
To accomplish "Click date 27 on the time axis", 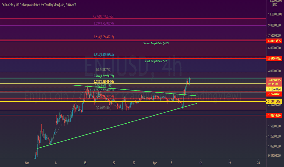I will point(134,163).
